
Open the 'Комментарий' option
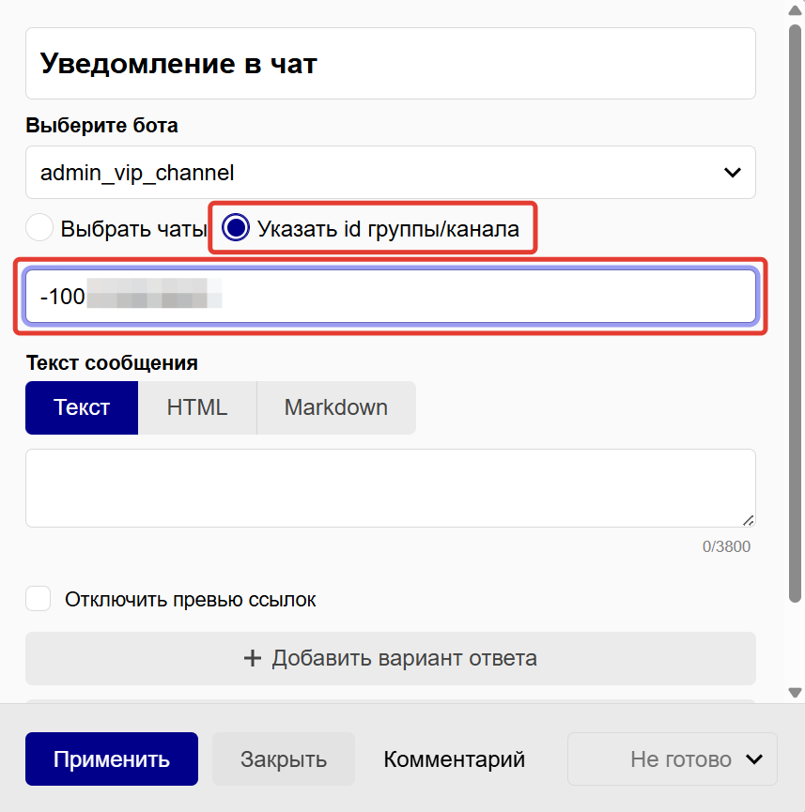point(454,758)
